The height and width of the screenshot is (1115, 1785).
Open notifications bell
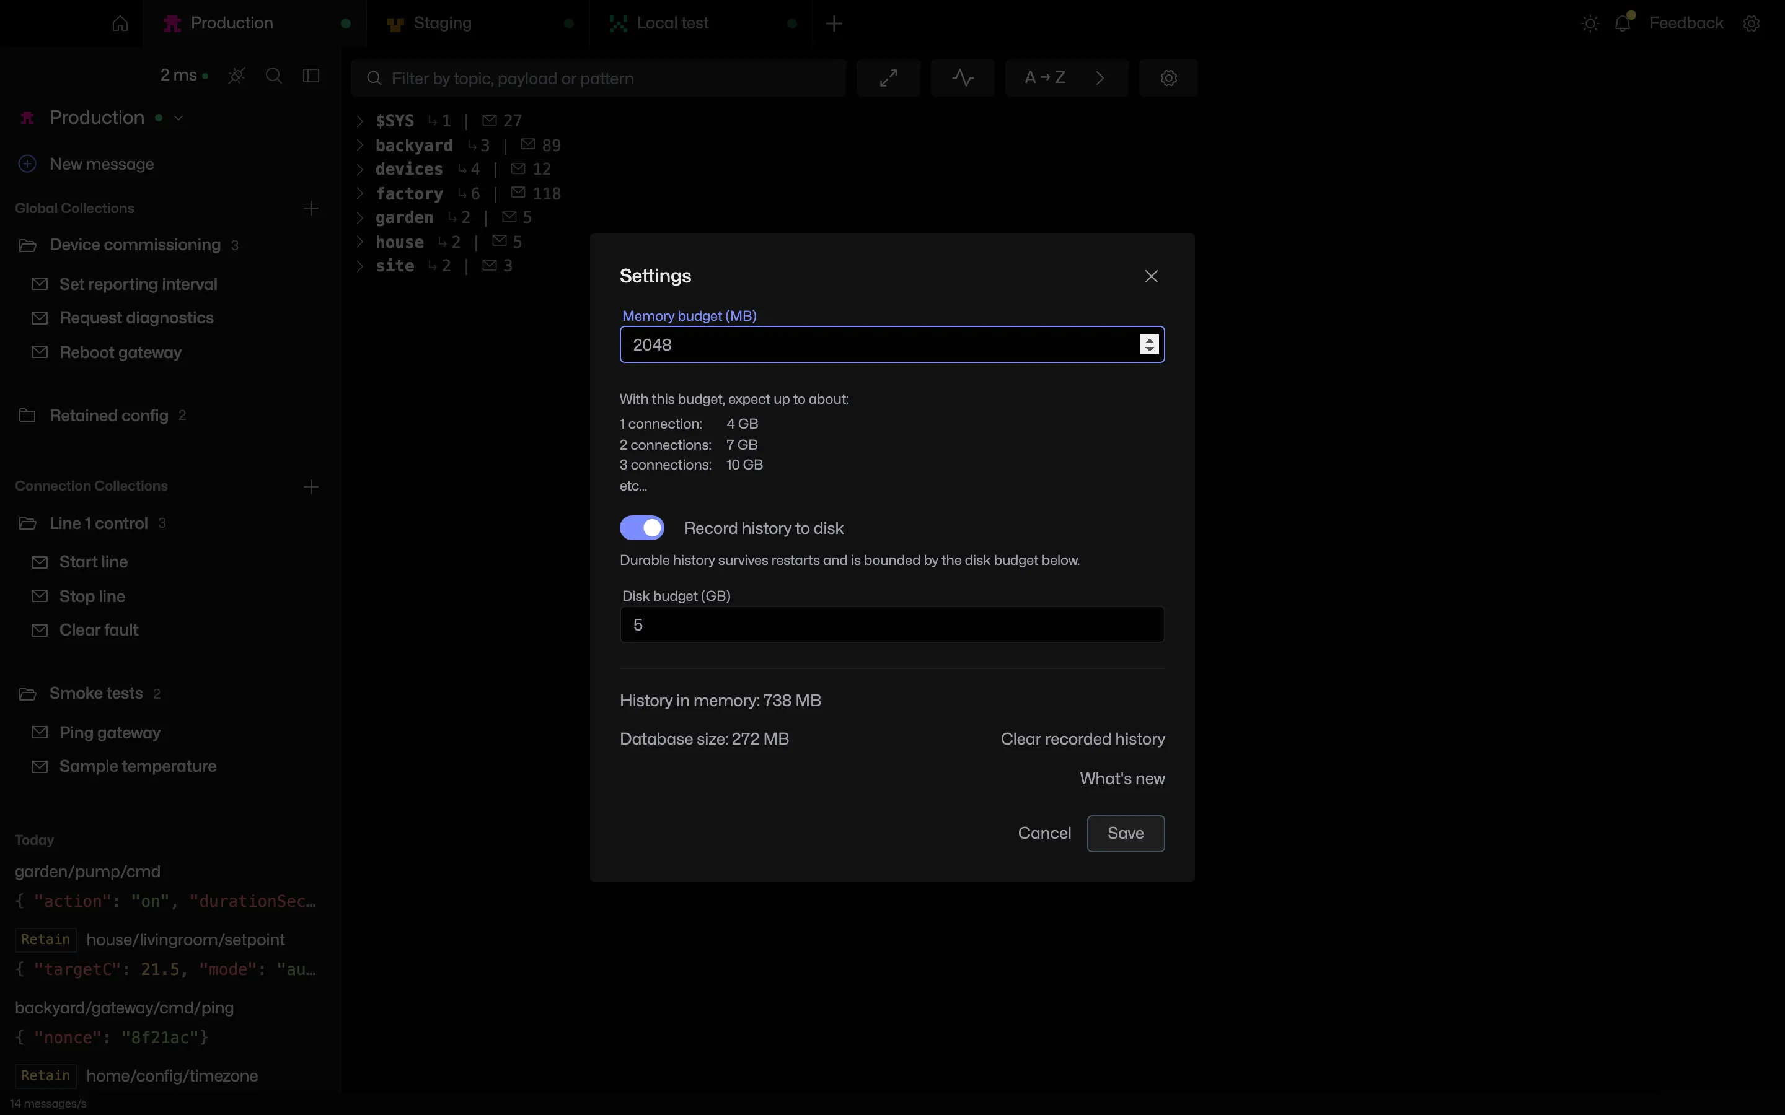tap(1623, 24)
